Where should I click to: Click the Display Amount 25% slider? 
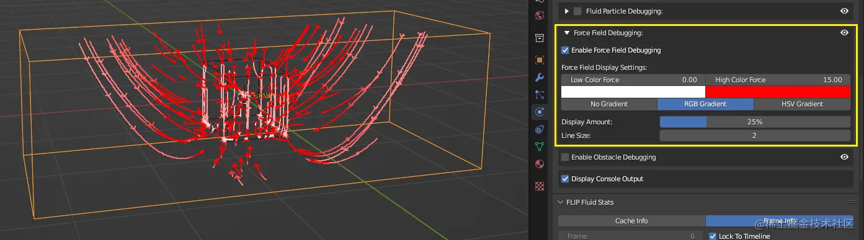point(755,122)
